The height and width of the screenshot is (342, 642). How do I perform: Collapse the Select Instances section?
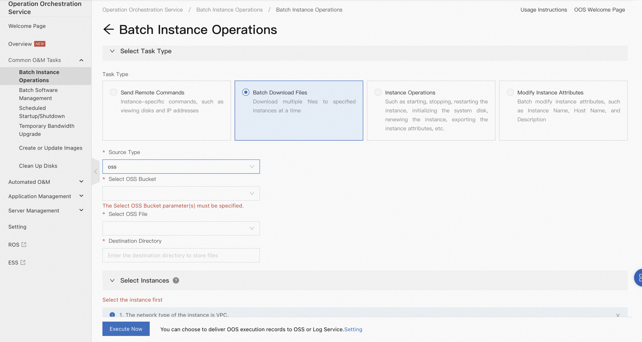[112, 280]
